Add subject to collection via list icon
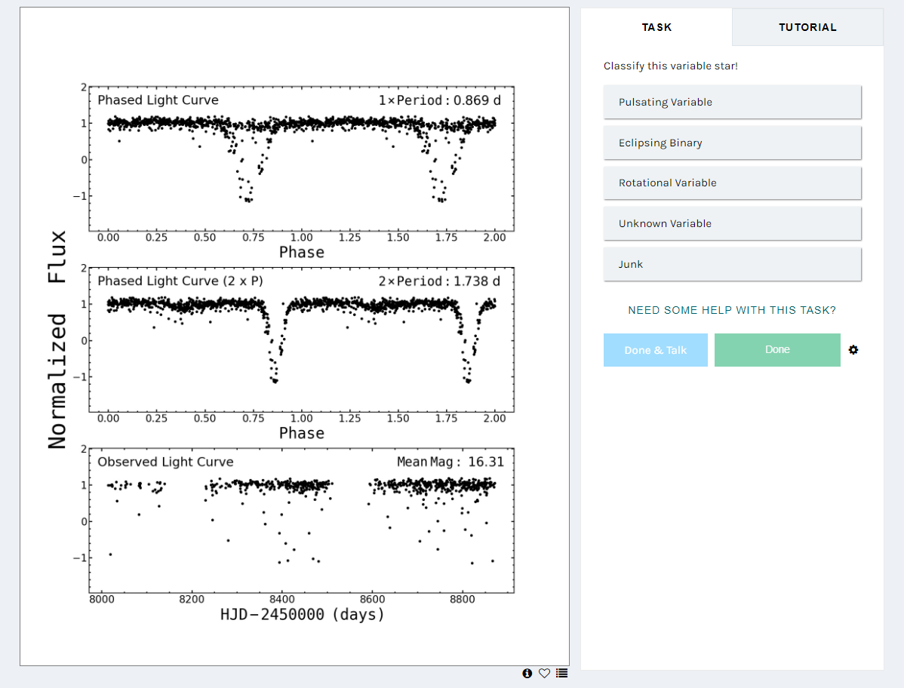Screen dimensions: 904x688 pos(561,673)
